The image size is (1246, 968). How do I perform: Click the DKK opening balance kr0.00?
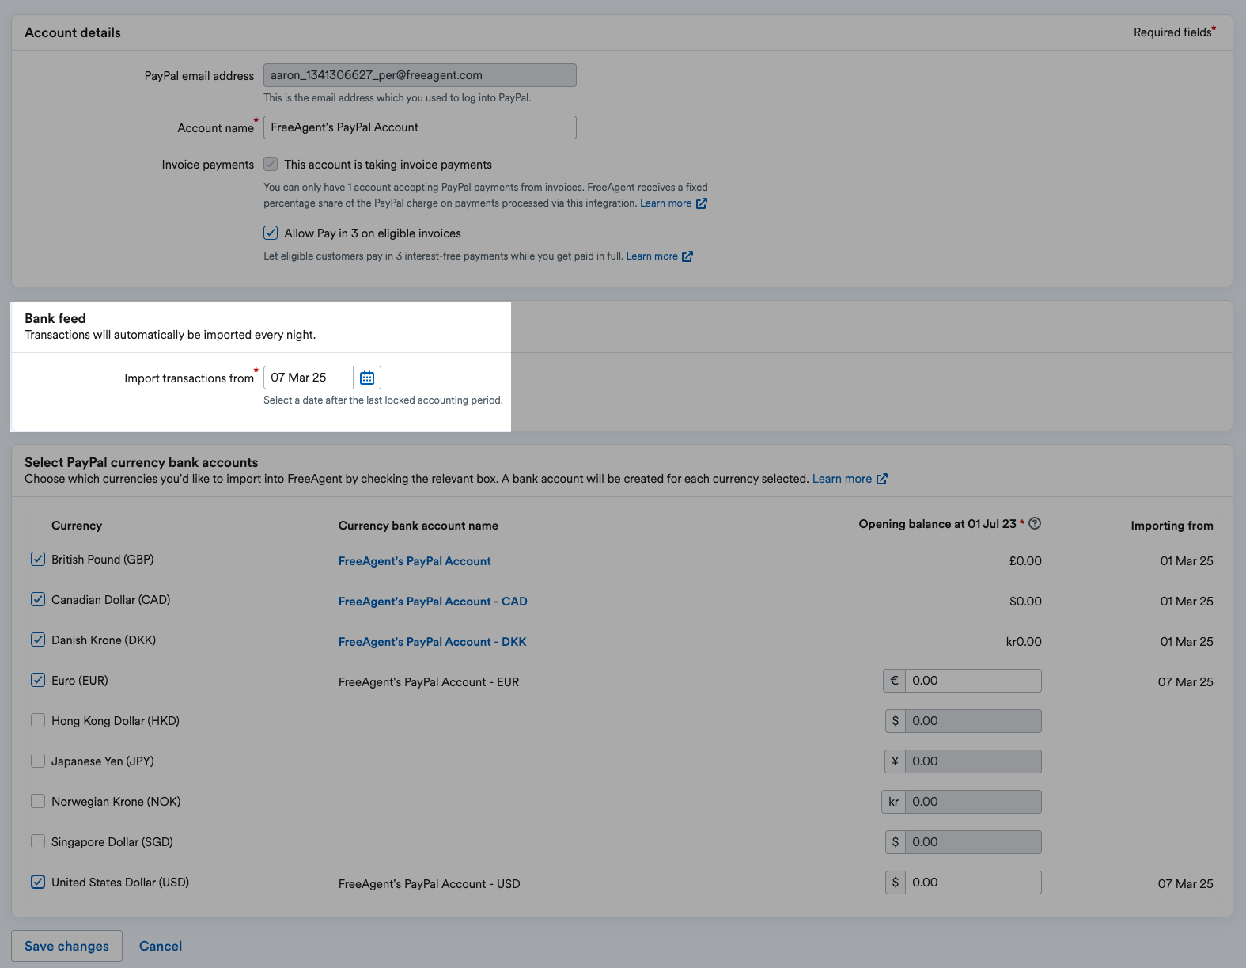1024,642
